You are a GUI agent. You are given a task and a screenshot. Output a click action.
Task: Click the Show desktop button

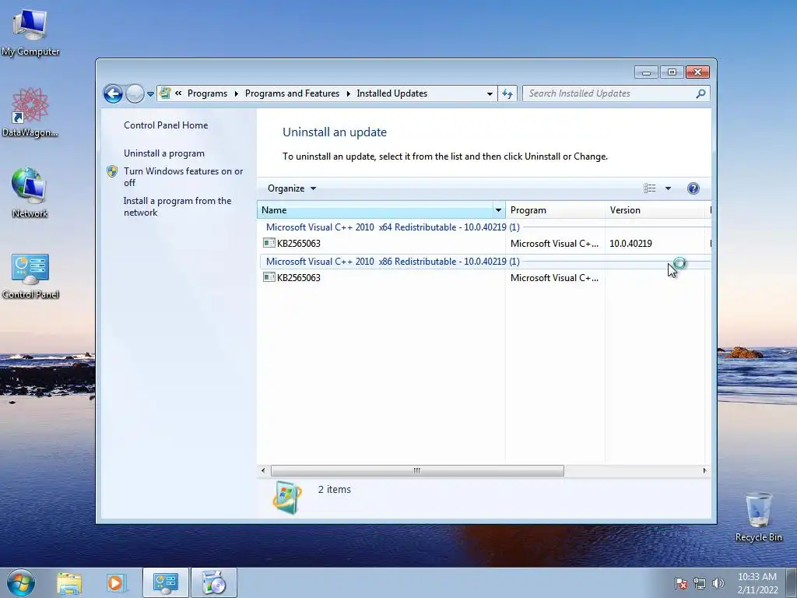(x=792, y=582)
